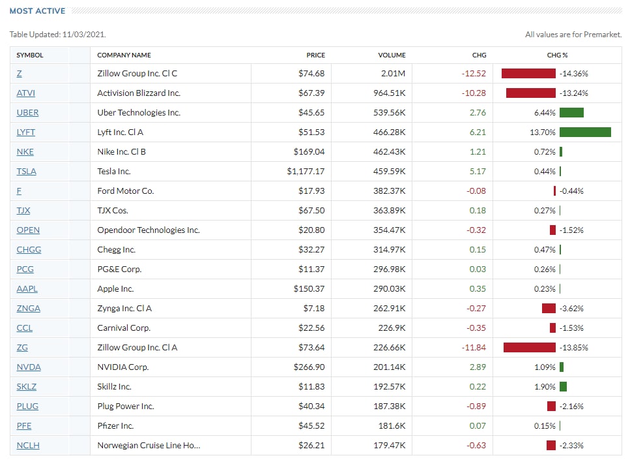The height and width of the screenshot is (460, 630).
Task: Select Zynga's -3.62% percentage
Action: click(x=571, y=309)
